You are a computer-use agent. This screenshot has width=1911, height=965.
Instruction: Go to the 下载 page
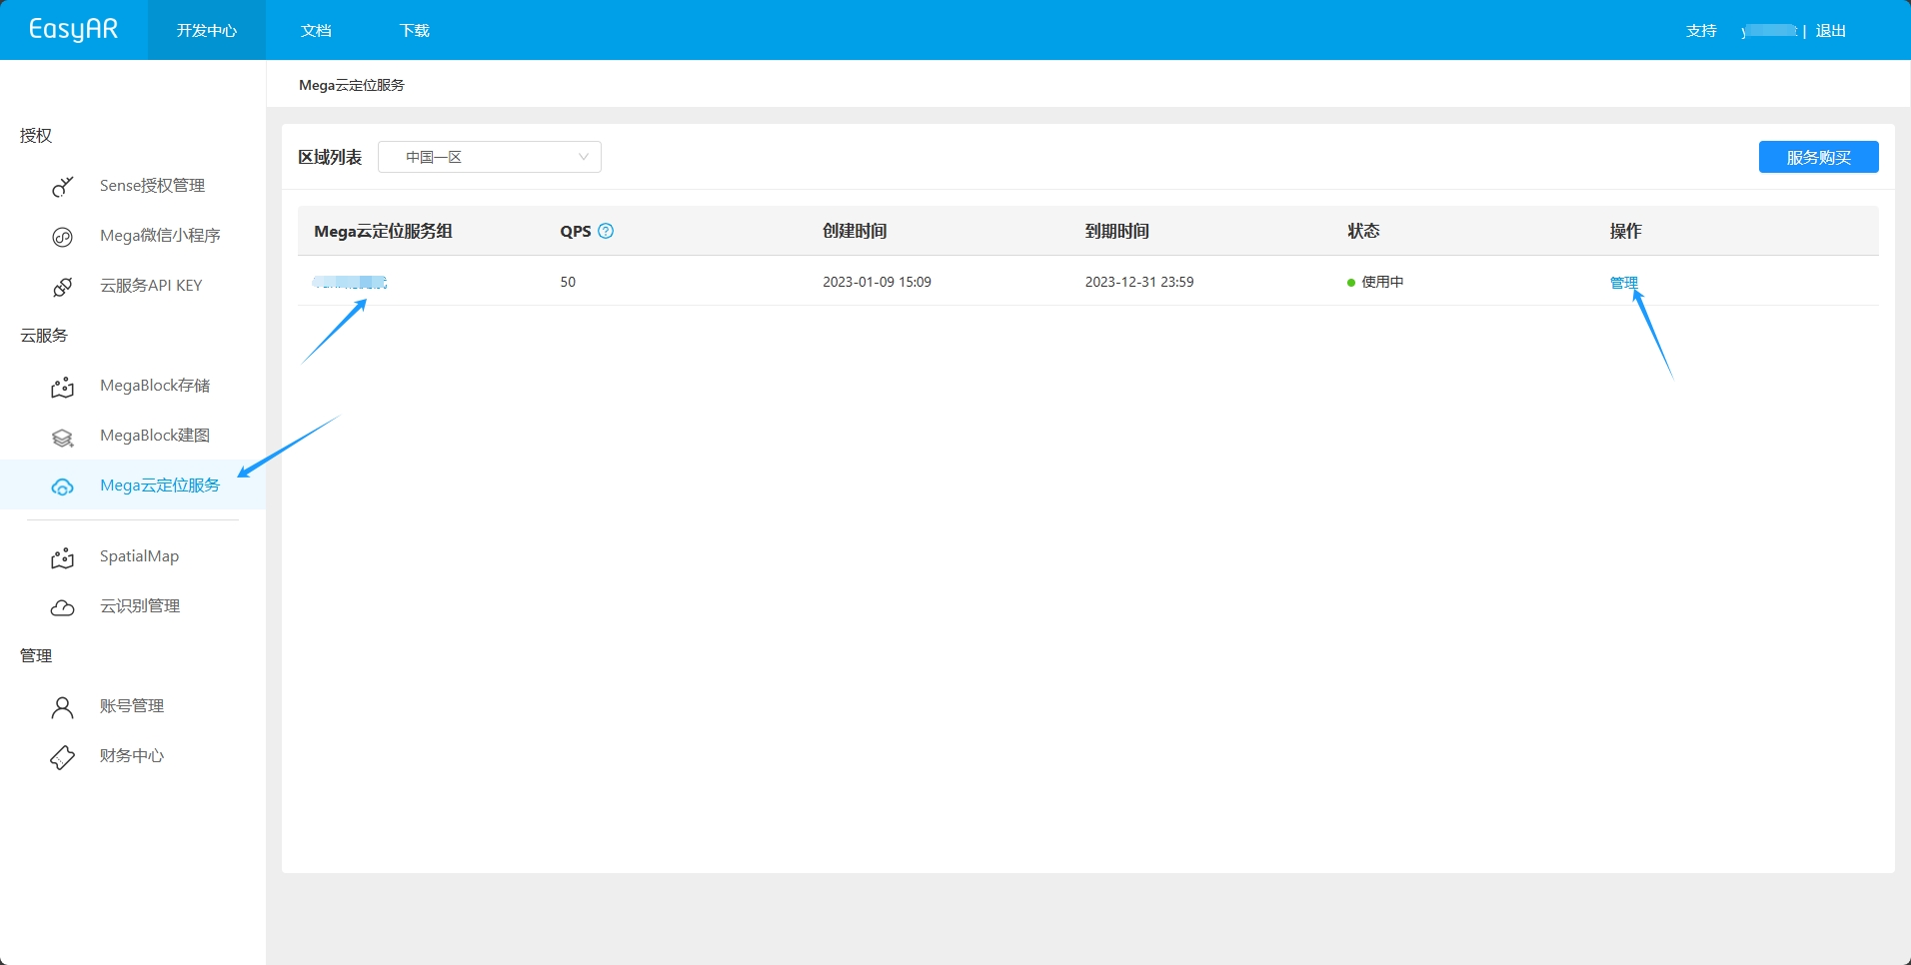[x=414, y=31]
